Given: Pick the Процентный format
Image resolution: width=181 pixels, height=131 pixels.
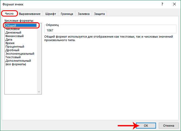Looking at the screenshot, I should click(21, 47).
